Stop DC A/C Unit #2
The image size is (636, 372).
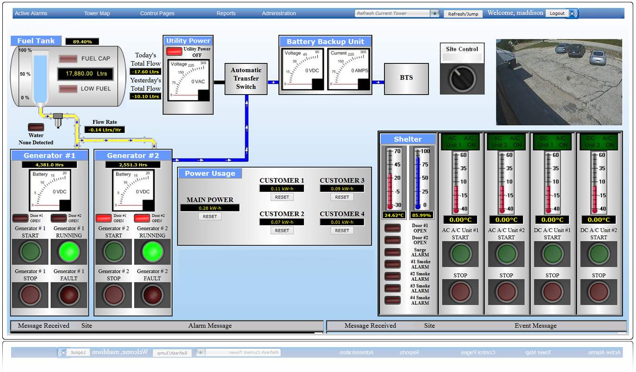[598, 292]
